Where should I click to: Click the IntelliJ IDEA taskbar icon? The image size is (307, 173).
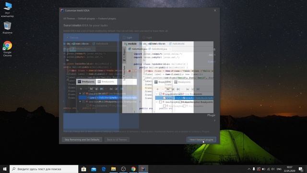pos(143,169)
